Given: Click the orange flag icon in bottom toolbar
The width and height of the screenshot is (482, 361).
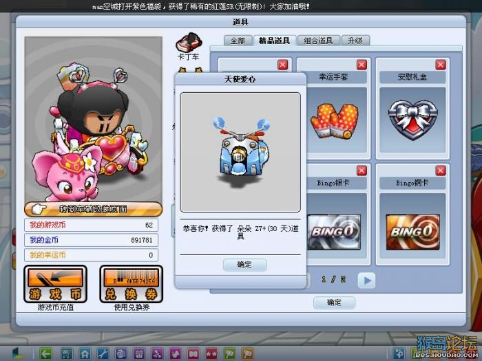Looking at the screenshot, I should [248, 353].
